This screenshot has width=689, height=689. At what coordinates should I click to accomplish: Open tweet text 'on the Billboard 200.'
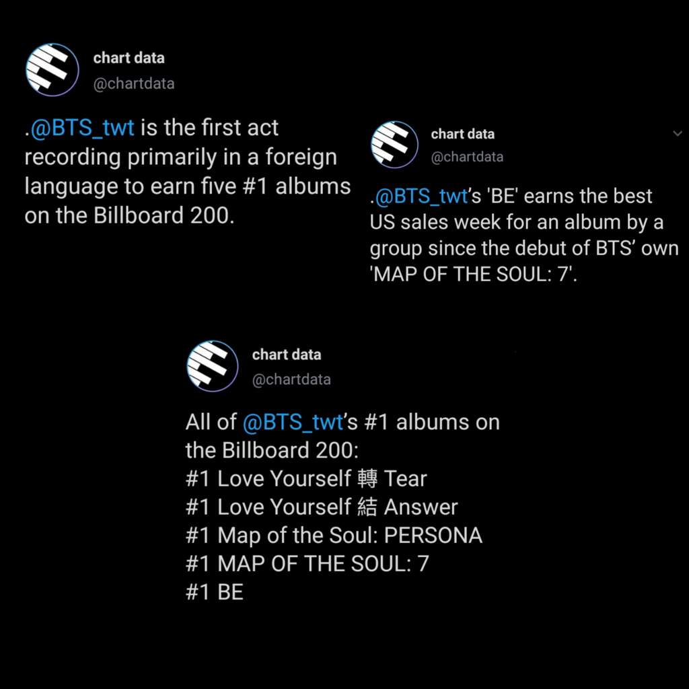point(130,215)
